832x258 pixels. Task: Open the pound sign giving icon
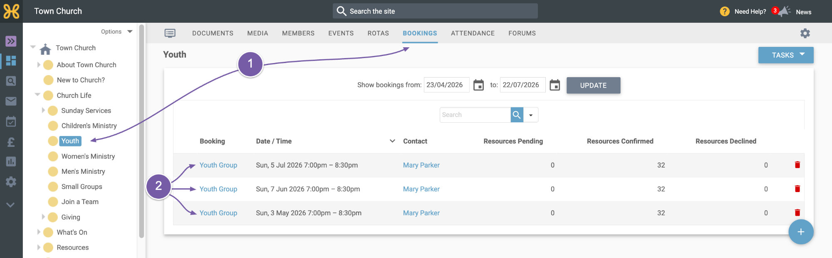pos(11,142)
